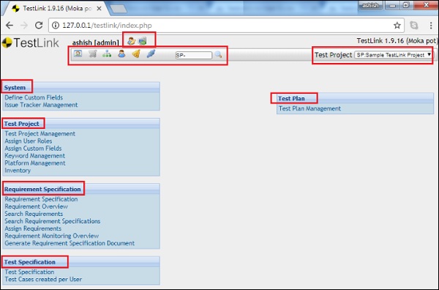439x290 pixels.
Task: Click the SP- test case search field
Action: pos(193,55)
